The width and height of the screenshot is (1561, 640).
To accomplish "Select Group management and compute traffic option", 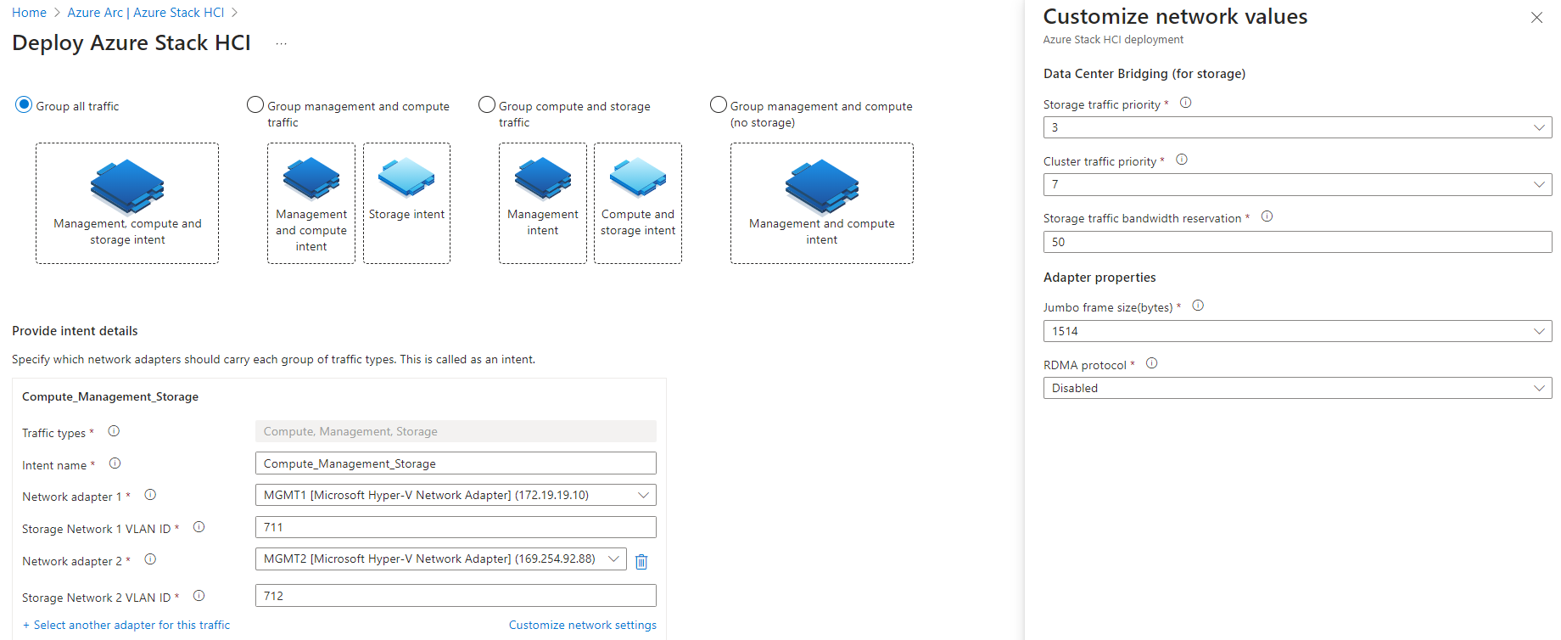I will pyautogui.click(x=255, y=105).
